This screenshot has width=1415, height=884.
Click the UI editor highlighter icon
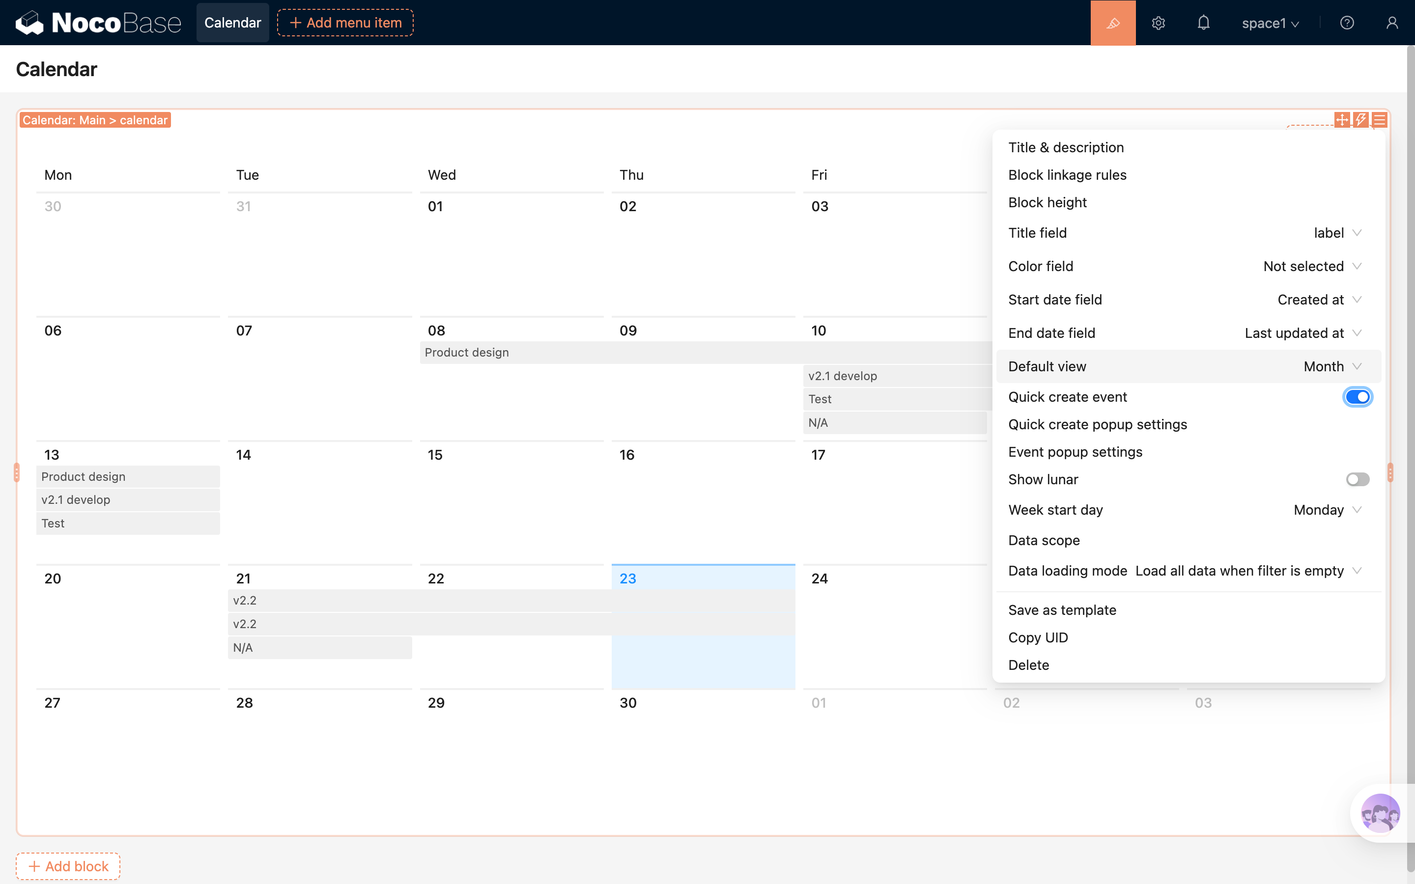pyautogui.click(x=1113, y=23)
